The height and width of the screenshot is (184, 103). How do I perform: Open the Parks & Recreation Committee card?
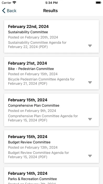pos(51,176)
